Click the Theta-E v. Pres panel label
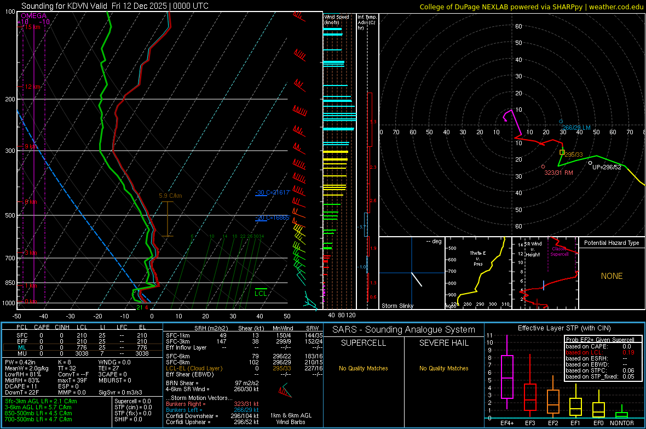The image size is (646, 429). pos(478,258)
